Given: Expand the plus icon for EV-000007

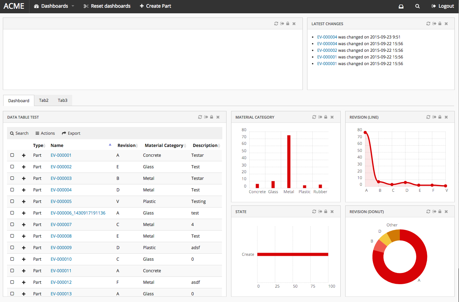Looking at the screenshot, I should point(24,225).
